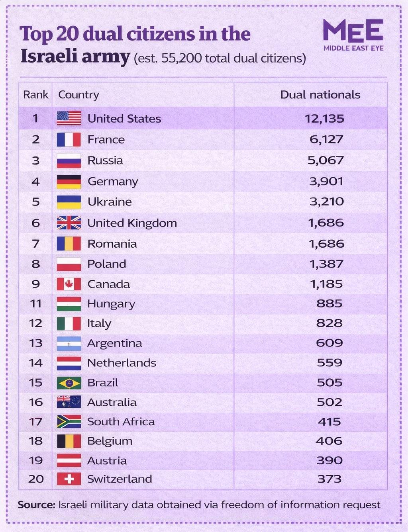
Task: Click the Country column header
Action: point(78,95)
